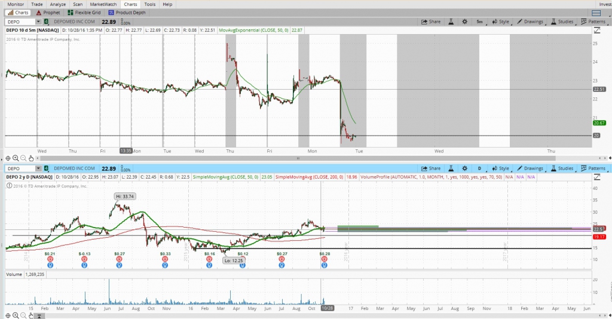Click the flask icon in upper chart toolbar
This screenshot has width=612, height=319.
(x=451, y=22)
